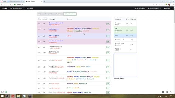Viewport: 175px width, 98px height.
Task: Open Last Island (survival) +42 game link
Action: [x=56, y=41]
